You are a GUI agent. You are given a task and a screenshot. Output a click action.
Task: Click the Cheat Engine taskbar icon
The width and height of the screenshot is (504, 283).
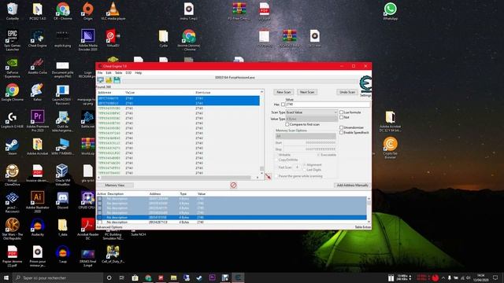[238, 277]
